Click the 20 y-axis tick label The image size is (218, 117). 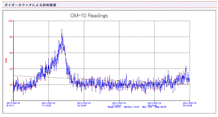[x=11, y=85]
